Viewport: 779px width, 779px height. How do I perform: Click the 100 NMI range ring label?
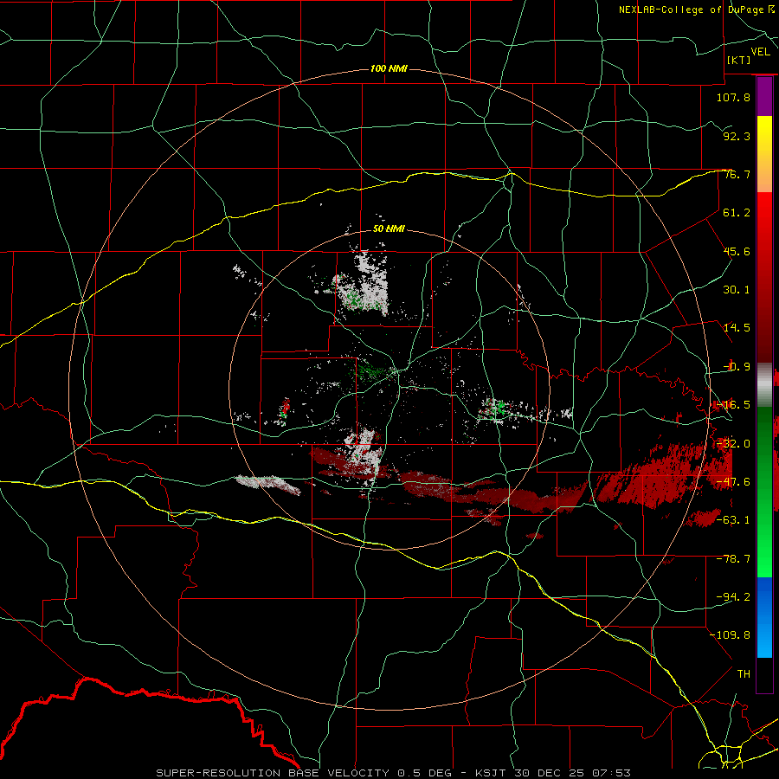pos(389,68)
